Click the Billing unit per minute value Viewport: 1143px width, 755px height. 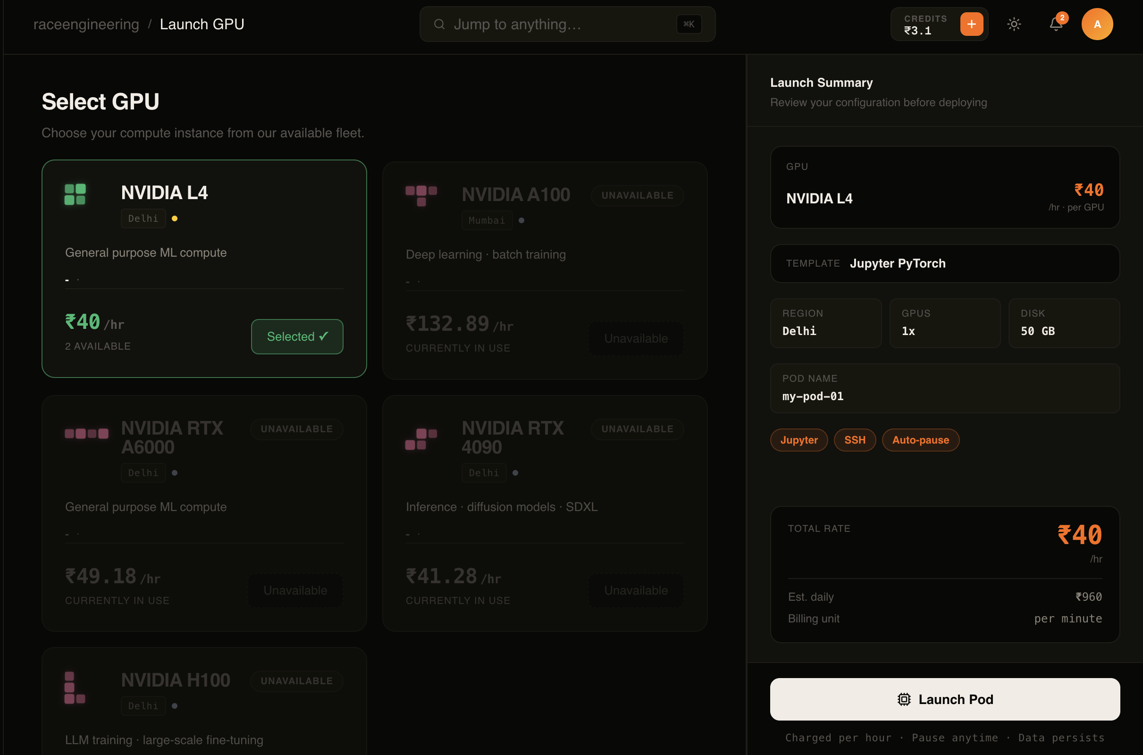[1068, 619]
